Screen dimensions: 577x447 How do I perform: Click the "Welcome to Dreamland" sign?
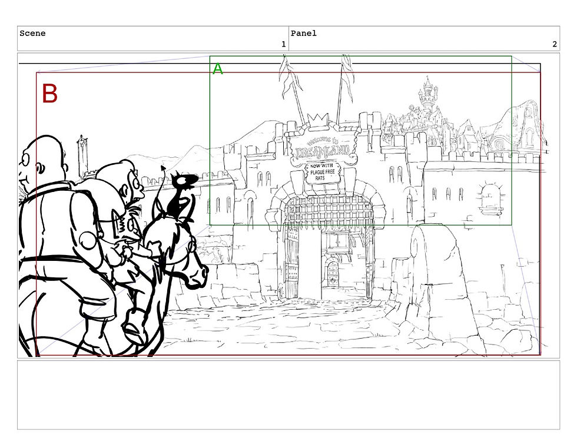[323, 147]
